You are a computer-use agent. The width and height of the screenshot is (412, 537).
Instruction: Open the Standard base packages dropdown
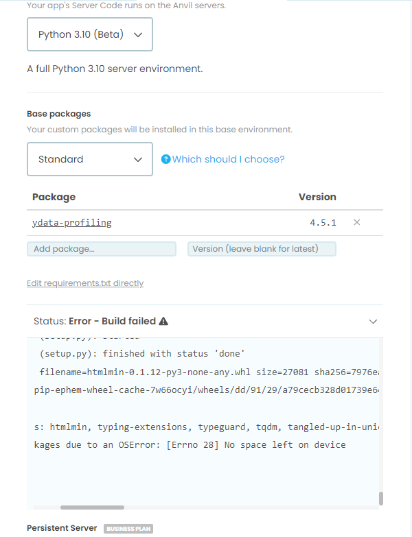[x=90, y=159]
